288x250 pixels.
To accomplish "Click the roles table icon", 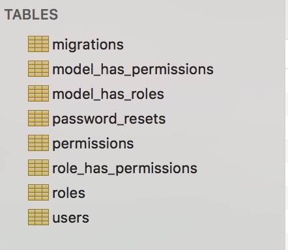I will (x=38, y=193).
